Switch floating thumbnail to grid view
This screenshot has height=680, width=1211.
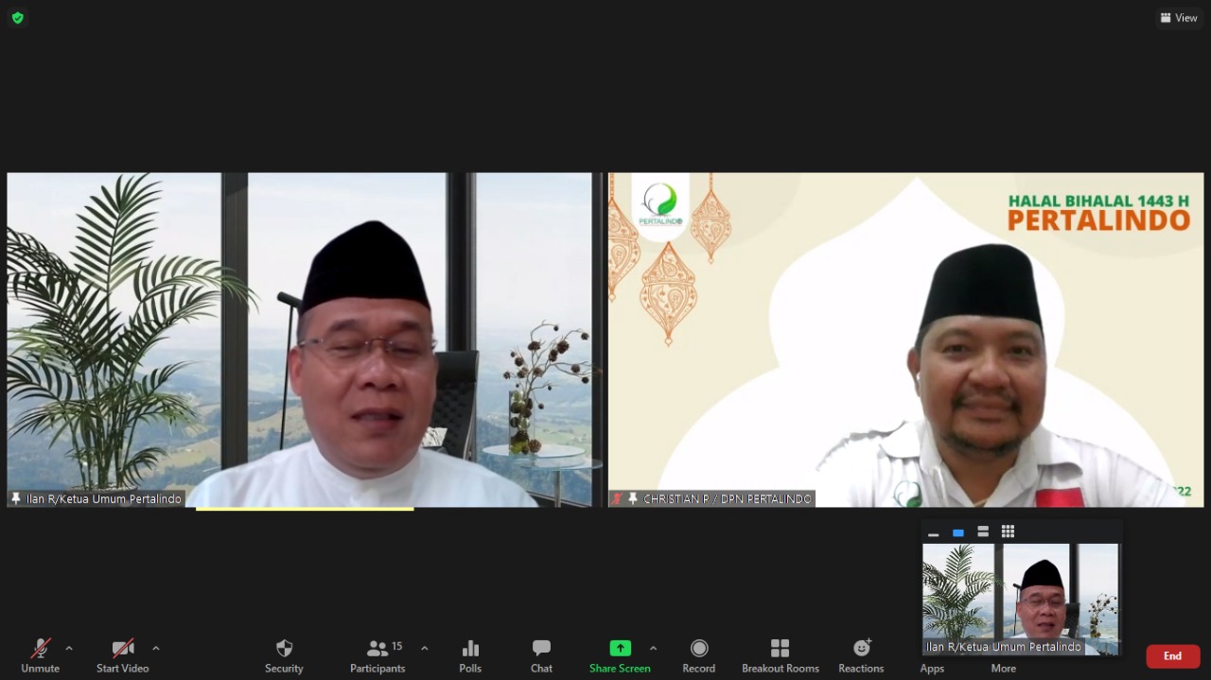(x=1008, y=532)
